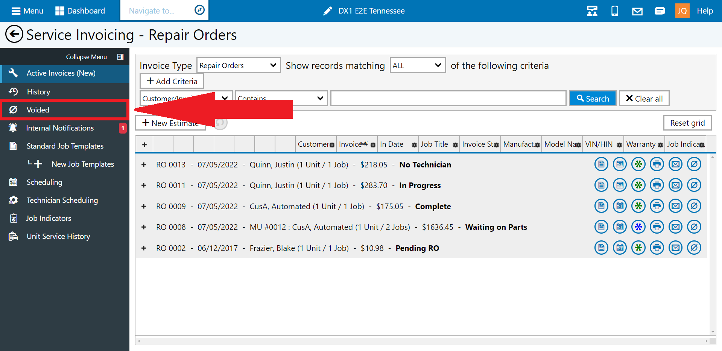The image size is (722, 351).
Task: Open the document icon for RO 0013
Action: click(x=601, y=164)
